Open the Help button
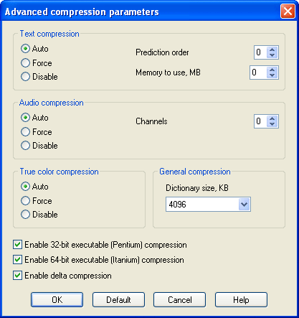 coord(241,299)
